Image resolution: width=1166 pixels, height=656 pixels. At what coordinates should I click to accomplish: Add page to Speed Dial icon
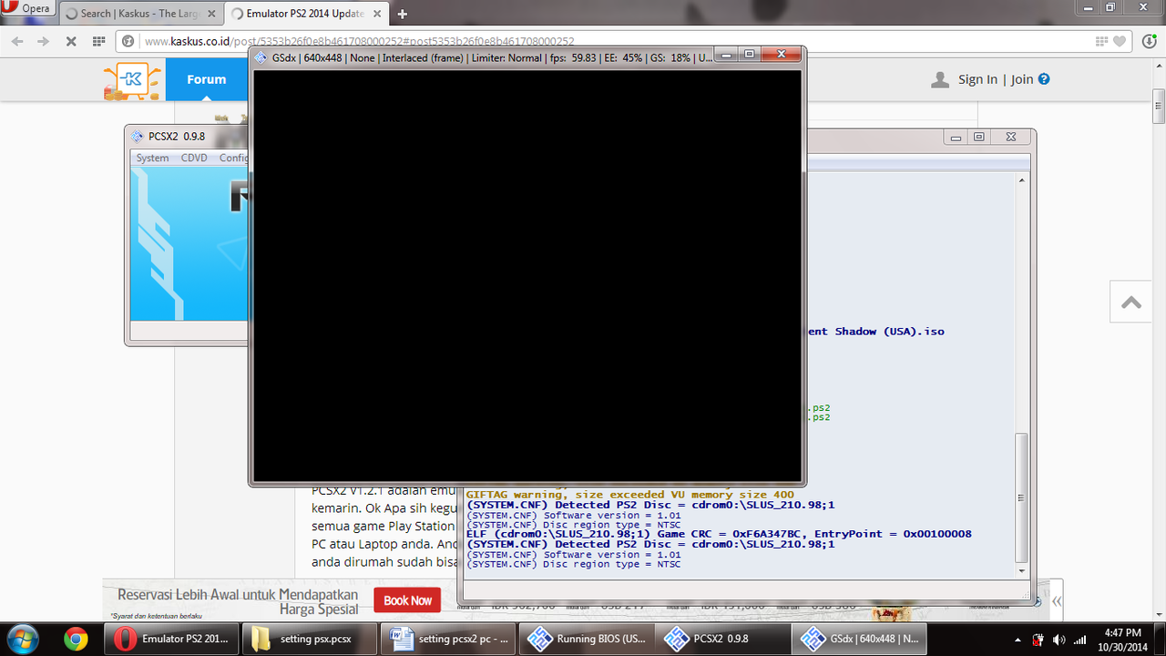[1102, 41]
